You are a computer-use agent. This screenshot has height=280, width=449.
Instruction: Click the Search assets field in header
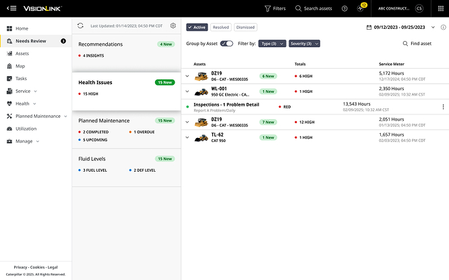313,9
